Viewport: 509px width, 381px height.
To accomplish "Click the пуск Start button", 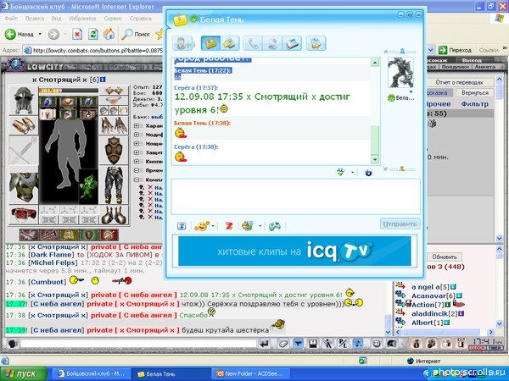I will 24,374.
